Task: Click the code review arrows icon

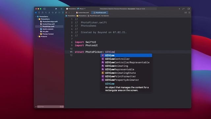Action: coord(183,9)
